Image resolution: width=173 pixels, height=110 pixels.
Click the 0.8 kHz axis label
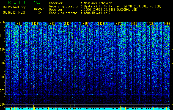(x=2, y=77)
